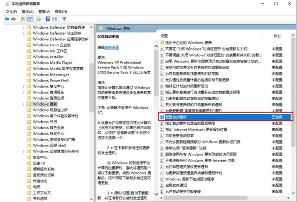
Task: Expand Windows 安全中心 tree node
Action: point(24,87)
